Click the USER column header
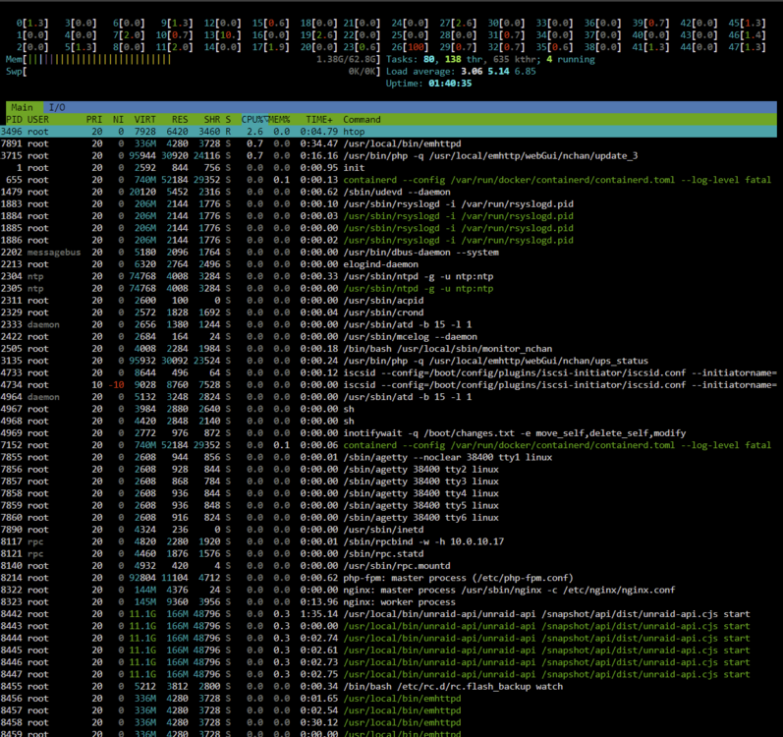783x737 pixels. tap(38, 119)
